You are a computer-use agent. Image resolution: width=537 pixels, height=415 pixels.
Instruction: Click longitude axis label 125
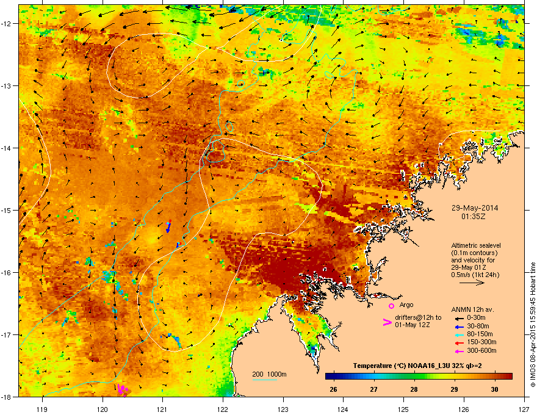point(403,409)
